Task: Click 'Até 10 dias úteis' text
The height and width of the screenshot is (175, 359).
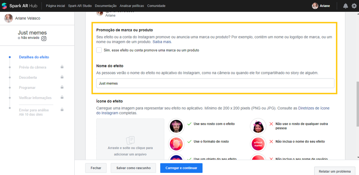Action: pos(31,114)
